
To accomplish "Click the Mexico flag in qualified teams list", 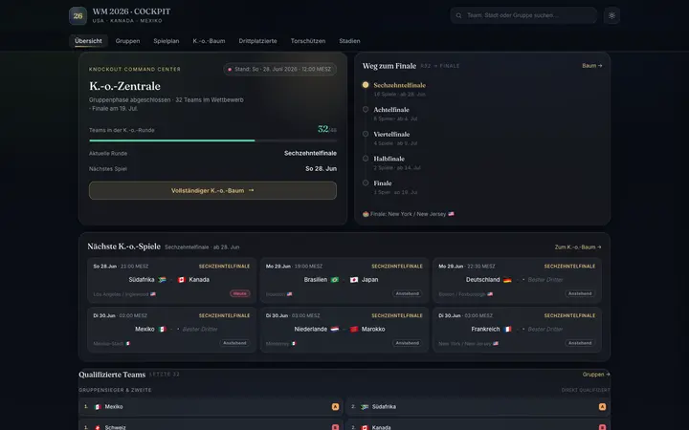I will pyautogui.click(x=98, y=407).
